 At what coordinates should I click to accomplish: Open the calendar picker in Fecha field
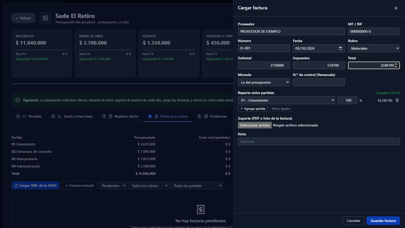tap(340, 48)
